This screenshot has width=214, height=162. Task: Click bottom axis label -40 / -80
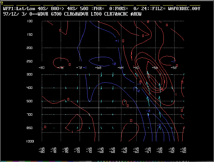[x=42, y=150]
